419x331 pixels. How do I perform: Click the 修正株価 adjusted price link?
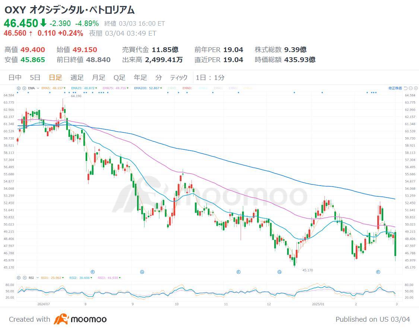395,88
